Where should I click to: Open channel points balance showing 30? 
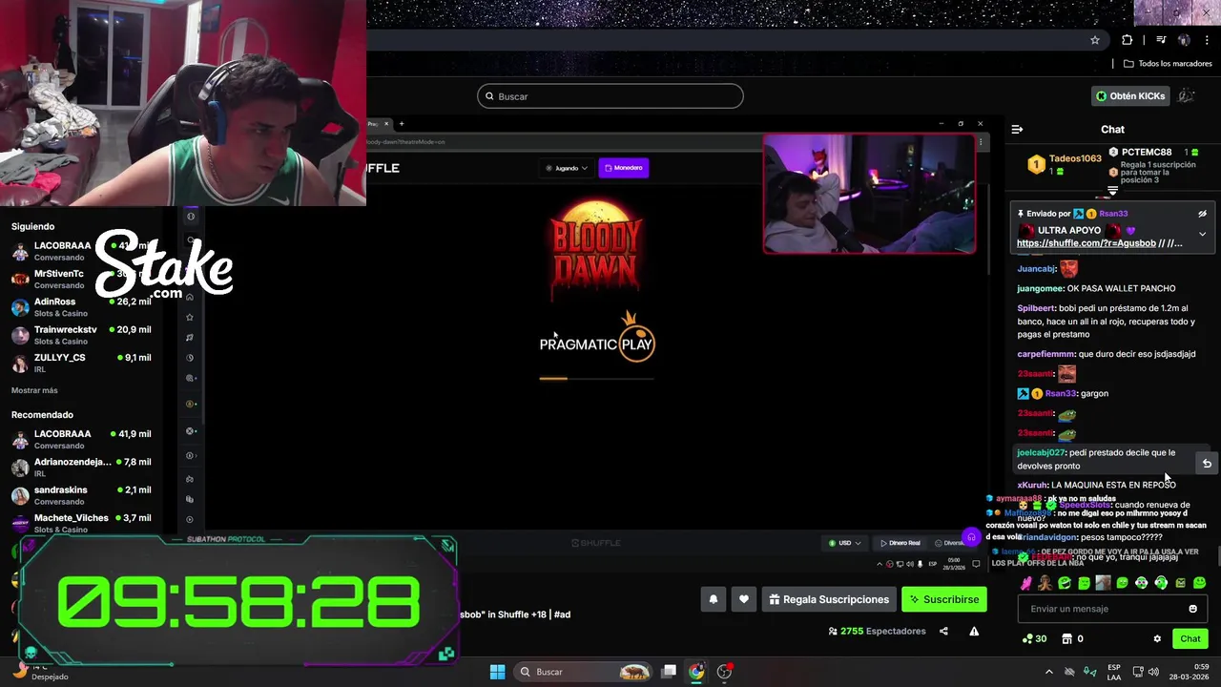click(1034, 639)
